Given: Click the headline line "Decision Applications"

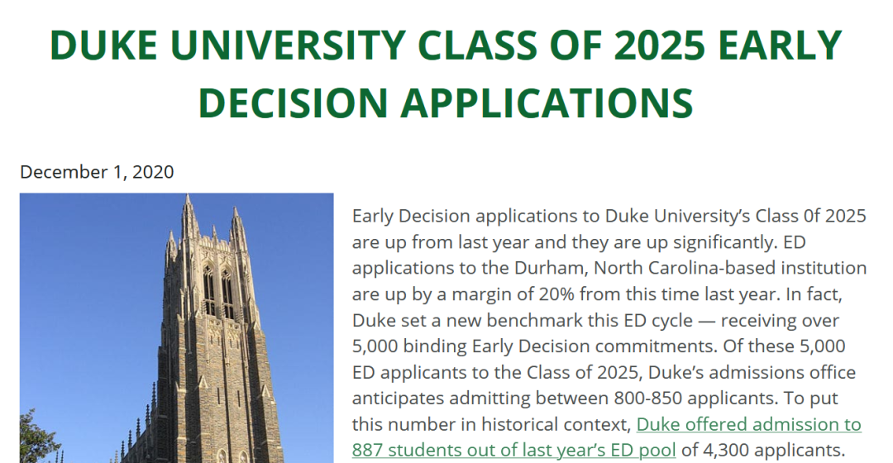Looking at the screenshot, I should (x=446, y=102).
